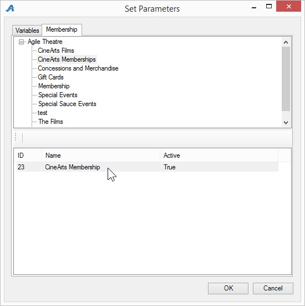Select the Membership tree node
Viewport: 305px width, 306px height.
[54, 86]
